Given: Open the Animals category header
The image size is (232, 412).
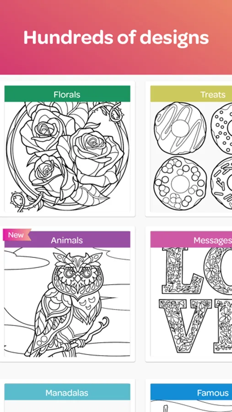Looking at the screenshot, I should click(67, 239).
